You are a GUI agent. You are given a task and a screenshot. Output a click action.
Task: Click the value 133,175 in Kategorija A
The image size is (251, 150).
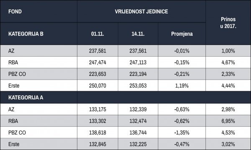pos(97,109)
